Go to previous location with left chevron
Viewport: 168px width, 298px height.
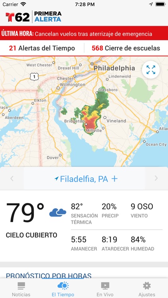12,178
